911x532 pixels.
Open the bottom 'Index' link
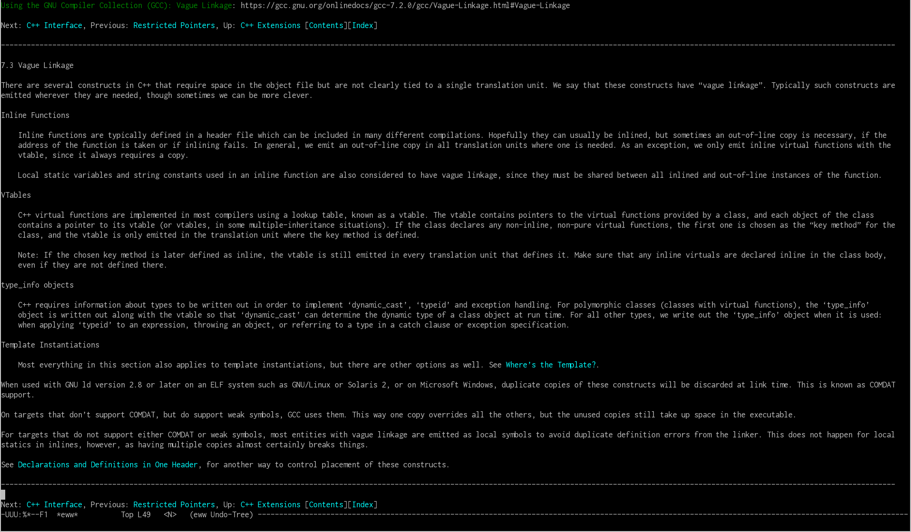pyautogui.click(x=363, y=504)
